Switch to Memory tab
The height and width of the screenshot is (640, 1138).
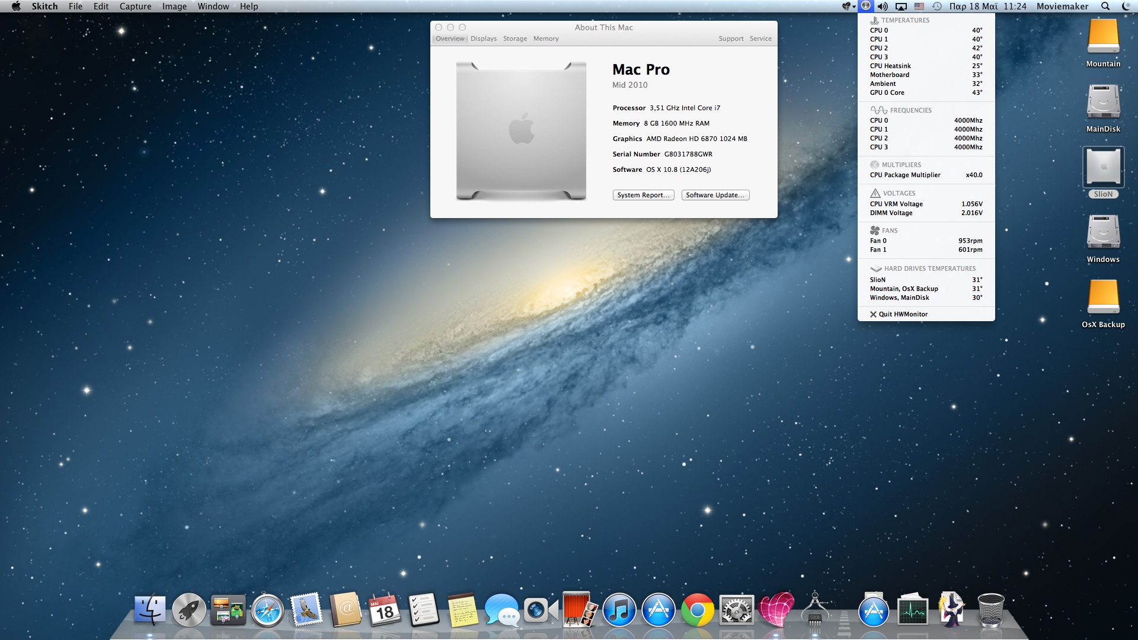click(x=546, y=39)
